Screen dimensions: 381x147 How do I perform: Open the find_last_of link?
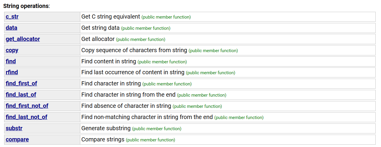[21, 95]
